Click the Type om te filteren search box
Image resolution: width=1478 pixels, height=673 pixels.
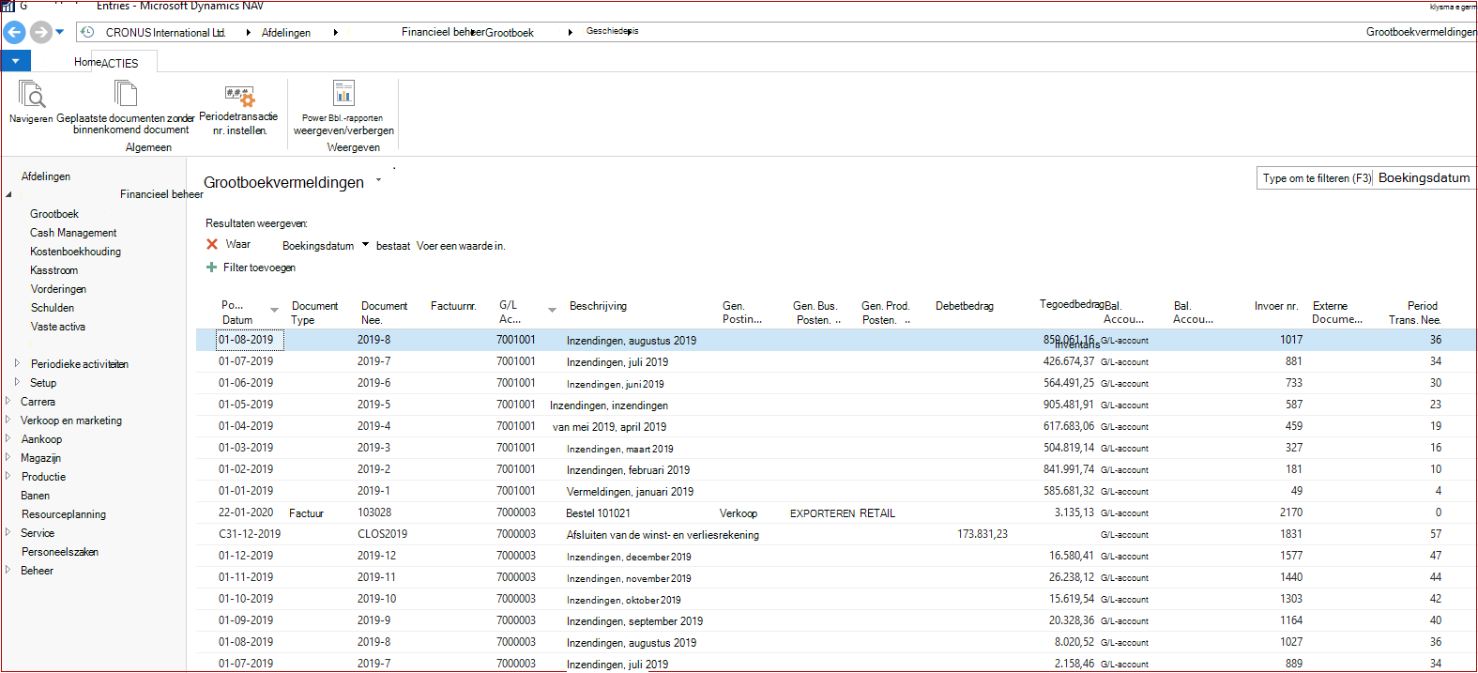[1316, 178]
